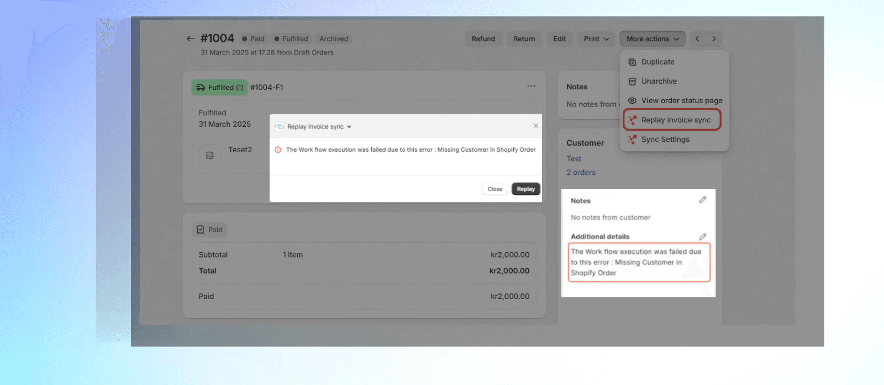Click the Sync Settings app icon
The image size is (884, 385).
pyautogui.click(x=632, y=139)
